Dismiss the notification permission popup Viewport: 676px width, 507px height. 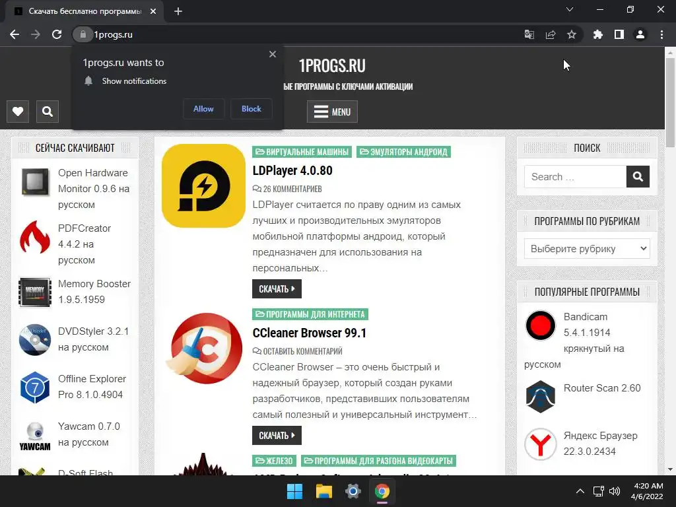[x=273, y=54]
